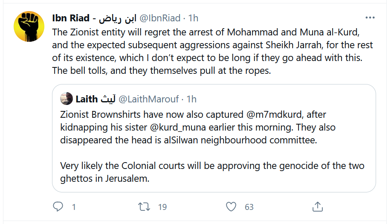Like the tweet with heart icon
Screen dimensions: 391x224
click(231, 207)
